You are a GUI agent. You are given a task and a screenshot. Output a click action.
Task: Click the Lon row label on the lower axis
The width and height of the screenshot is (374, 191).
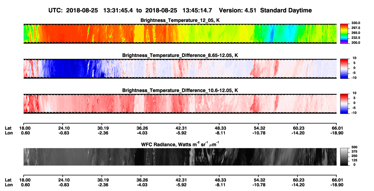[8, 185]
